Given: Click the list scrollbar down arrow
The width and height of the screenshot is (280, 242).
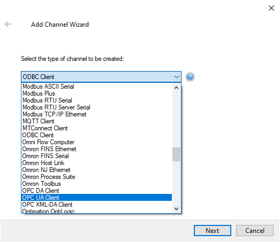Looking at the screenshot, I should [177, 209].
